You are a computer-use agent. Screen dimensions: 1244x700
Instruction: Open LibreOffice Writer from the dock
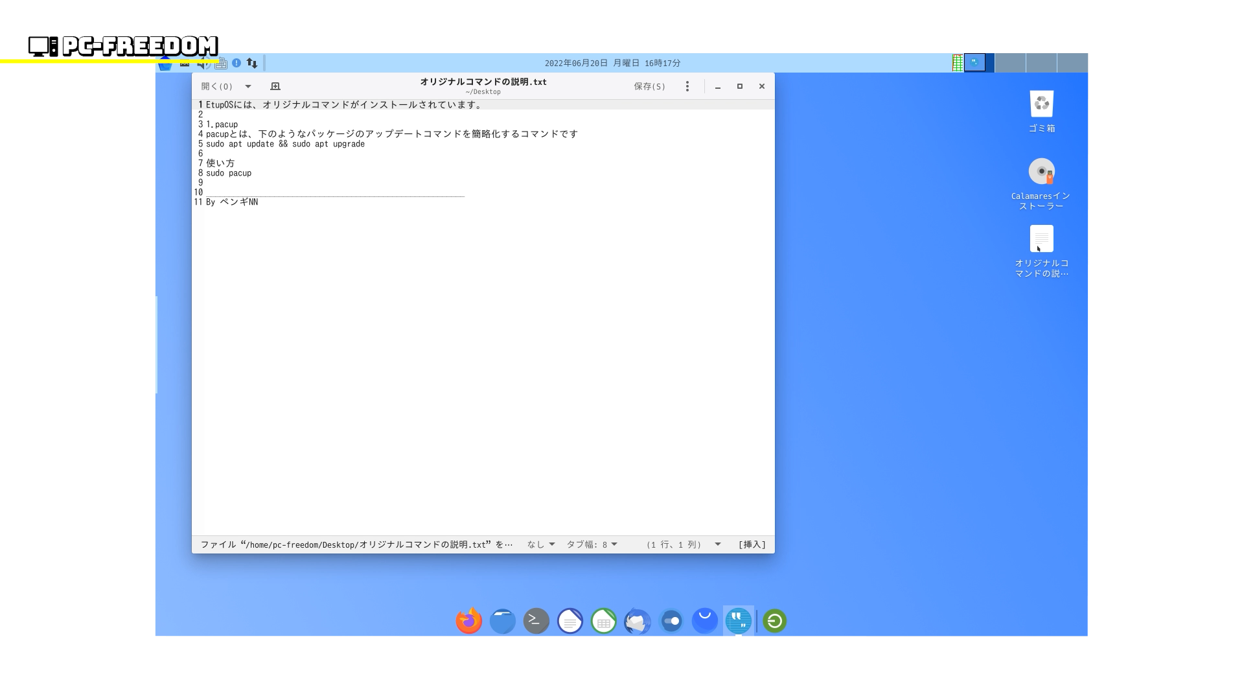570,621
